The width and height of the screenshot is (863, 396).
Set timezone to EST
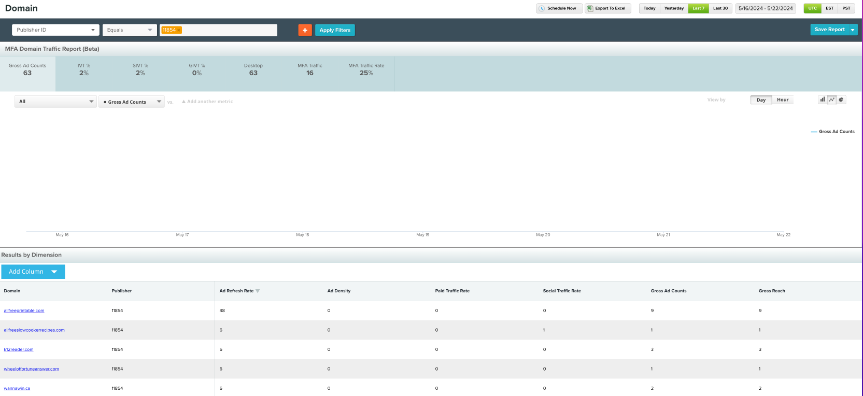[x=829, y=8]
